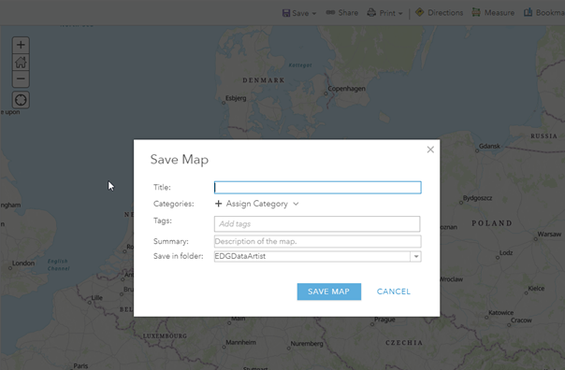
Task: Click the plus icon beside Assign Category
Action: pyautogui.click(x=218, y=204)
